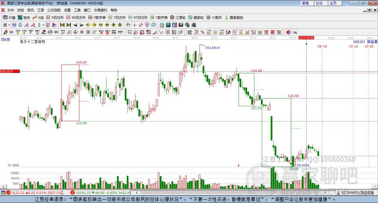Open the 浏览 menu
The height and width of the screenshot is (203, 378).
click(21, 10)
